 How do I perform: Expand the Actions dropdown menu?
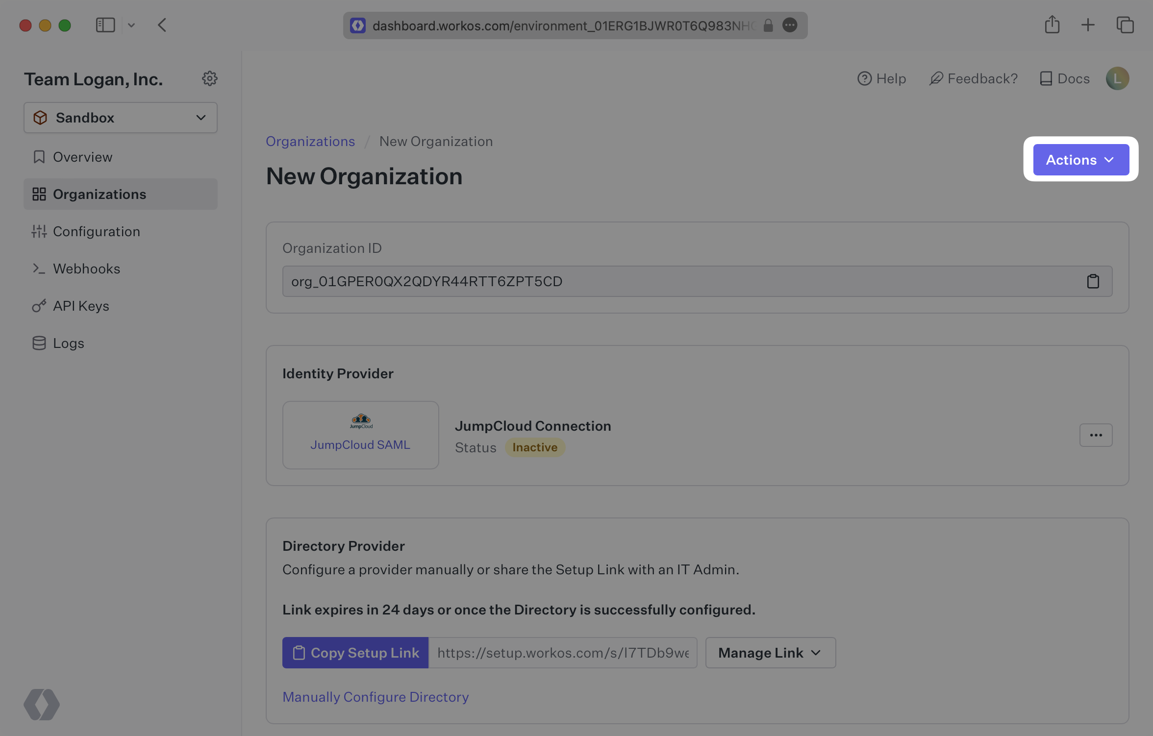(x=1081, y=159)
